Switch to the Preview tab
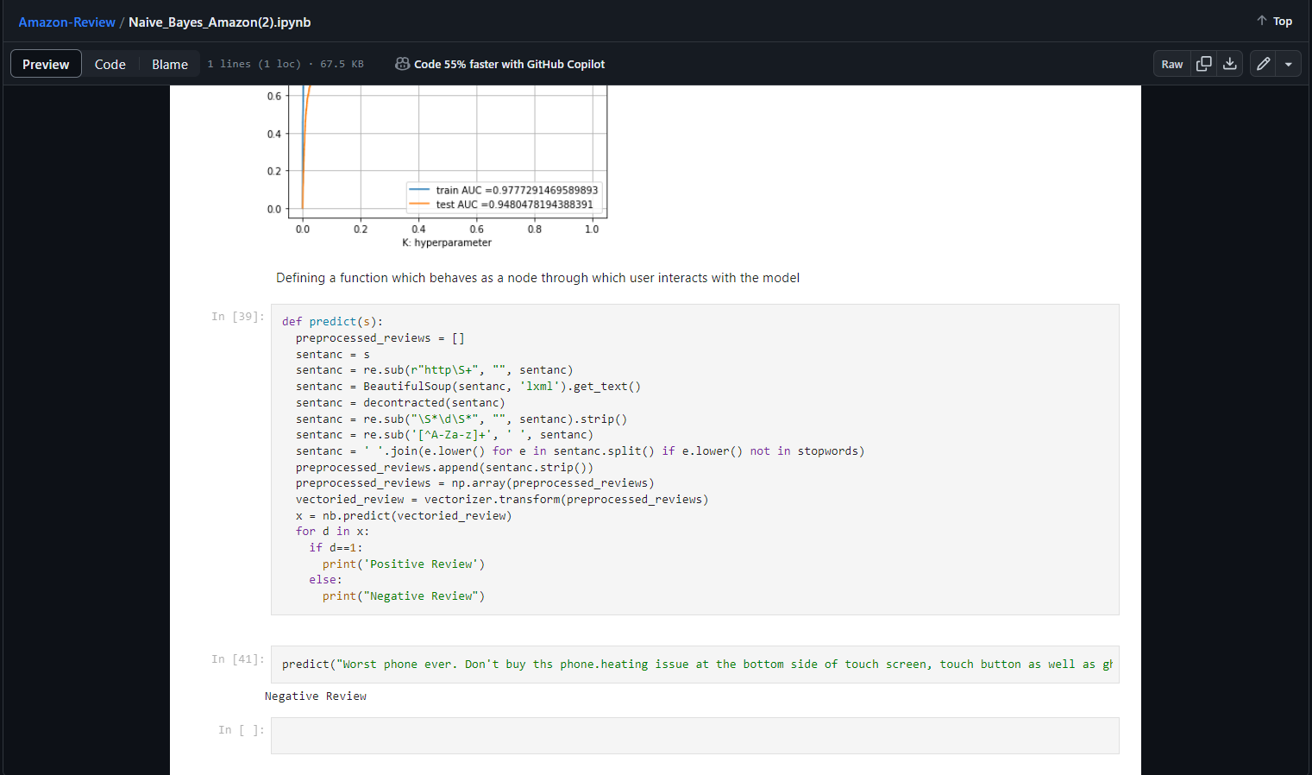 point(46,64)
